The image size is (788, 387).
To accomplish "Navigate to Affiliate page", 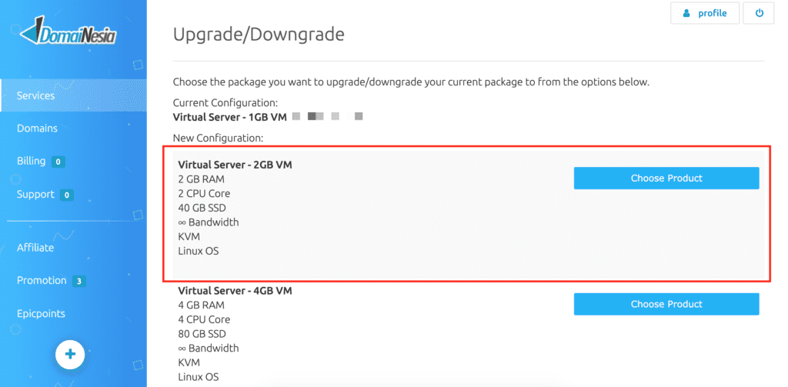I will tap(35, 248).
